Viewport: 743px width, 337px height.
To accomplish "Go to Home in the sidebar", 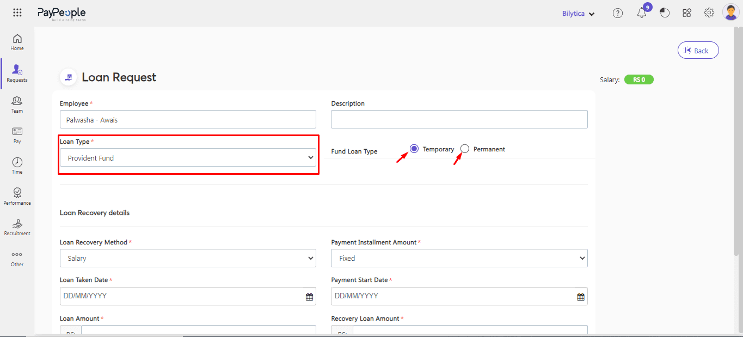I will point(17,42).
